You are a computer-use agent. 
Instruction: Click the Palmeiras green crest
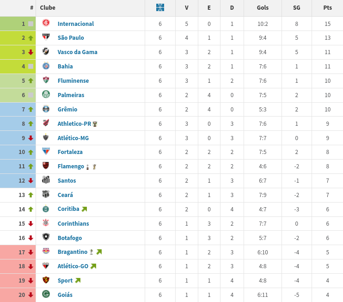tap(46, 94)
